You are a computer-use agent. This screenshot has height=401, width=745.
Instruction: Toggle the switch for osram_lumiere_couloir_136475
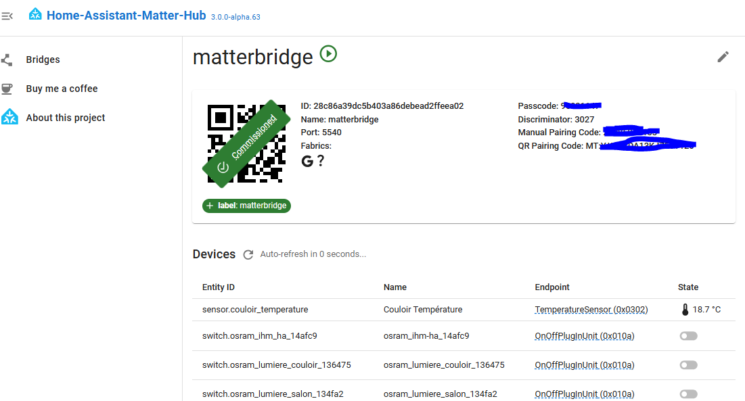(688, 365)
